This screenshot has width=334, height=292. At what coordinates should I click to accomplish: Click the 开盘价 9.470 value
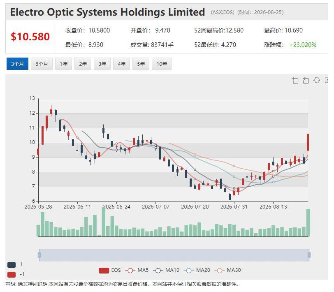pos(162,30)
